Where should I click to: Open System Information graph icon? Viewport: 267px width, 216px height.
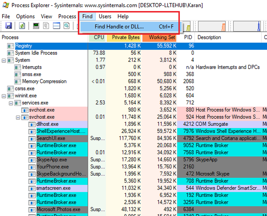pyautogui.click(x=36, y=26)
